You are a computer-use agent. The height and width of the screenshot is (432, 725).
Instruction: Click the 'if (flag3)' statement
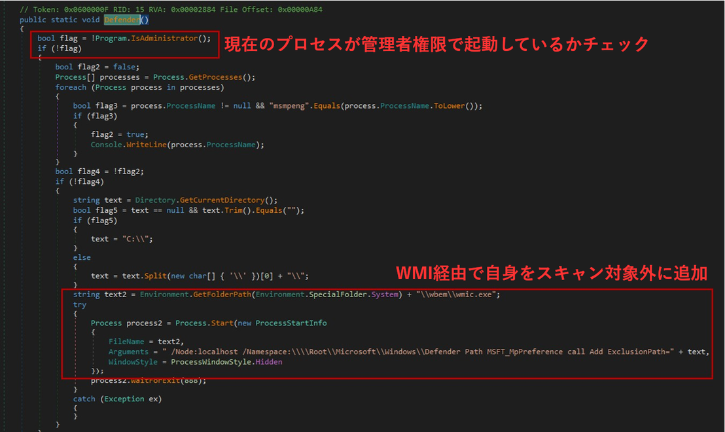96,116
